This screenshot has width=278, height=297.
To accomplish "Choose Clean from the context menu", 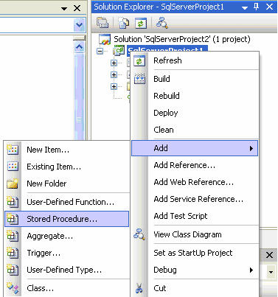I will click(x=194, y=130).
